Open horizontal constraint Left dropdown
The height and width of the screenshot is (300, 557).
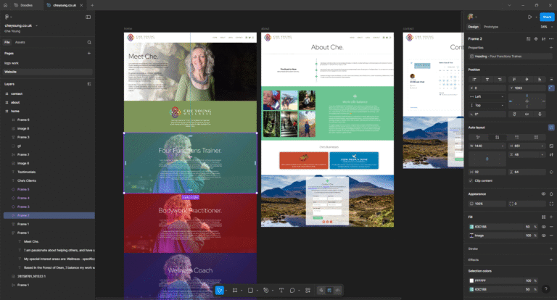point(487,96)
